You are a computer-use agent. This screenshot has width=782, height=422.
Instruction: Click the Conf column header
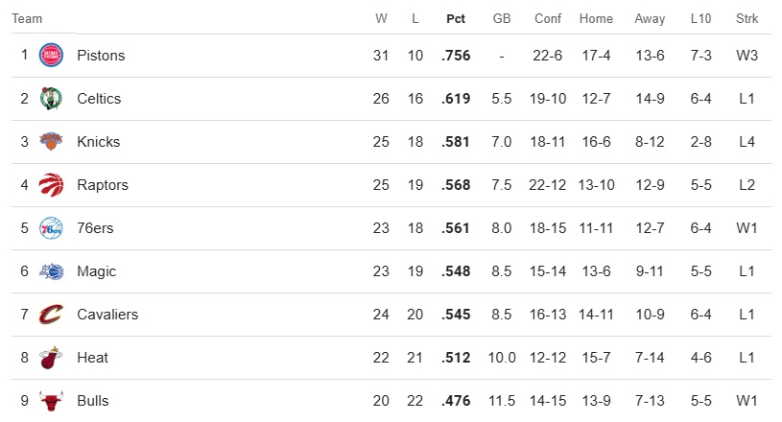click(548, 18)
